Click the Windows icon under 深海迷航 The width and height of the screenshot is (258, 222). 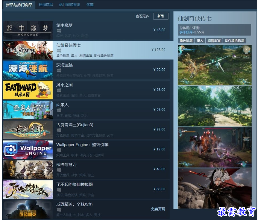59,70
